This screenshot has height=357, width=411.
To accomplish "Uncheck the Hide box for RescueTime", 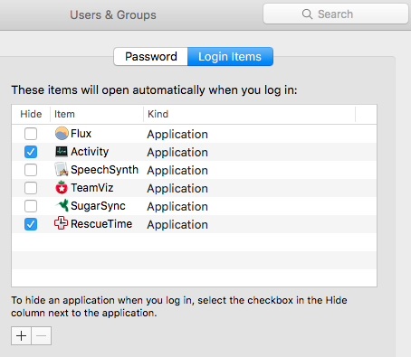I will coord(31,224).
